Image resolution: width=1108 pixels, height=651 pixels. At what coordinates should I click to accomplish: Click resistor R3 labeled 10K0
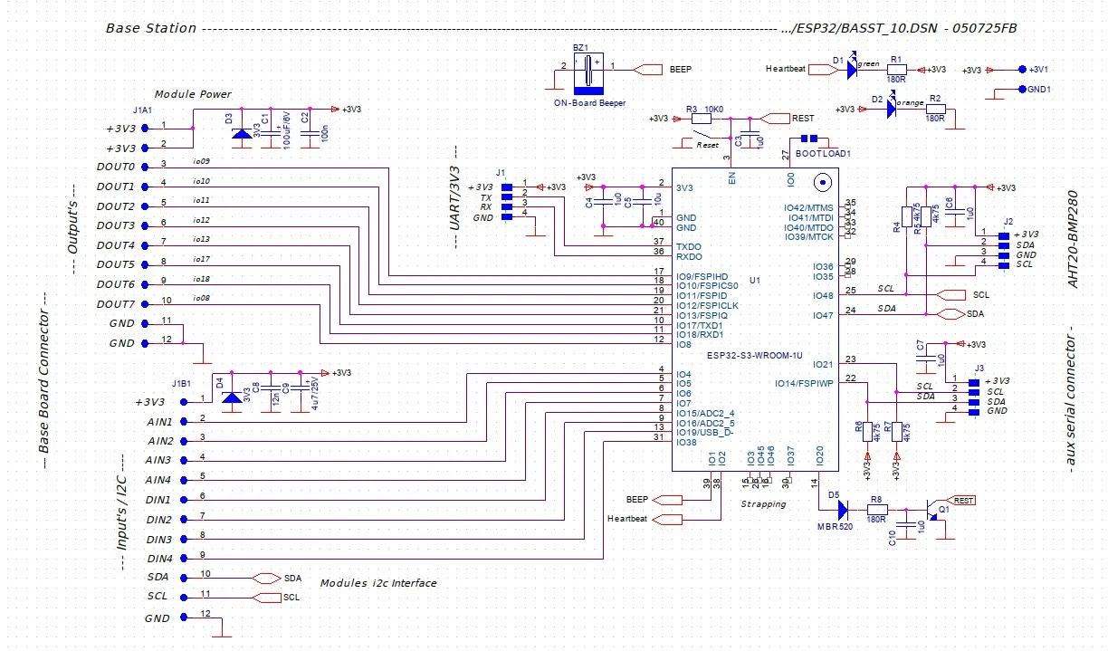tap(701, 117)
